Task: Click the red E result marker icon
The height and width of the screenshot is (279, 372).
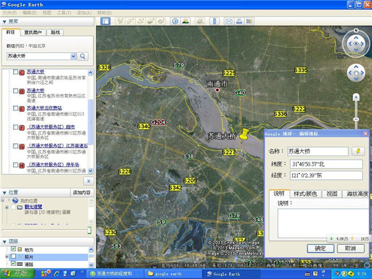Action: click(x=22, y=109)
